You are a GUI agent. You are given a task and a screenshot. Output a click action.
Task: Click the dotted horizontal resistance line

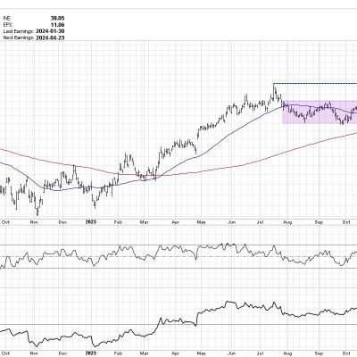[x=315, y=83]
